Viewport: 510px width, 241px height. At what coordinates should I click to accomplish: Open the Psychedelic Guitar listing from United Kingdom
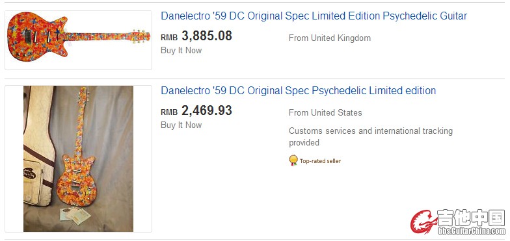click(x=314, y=16)
